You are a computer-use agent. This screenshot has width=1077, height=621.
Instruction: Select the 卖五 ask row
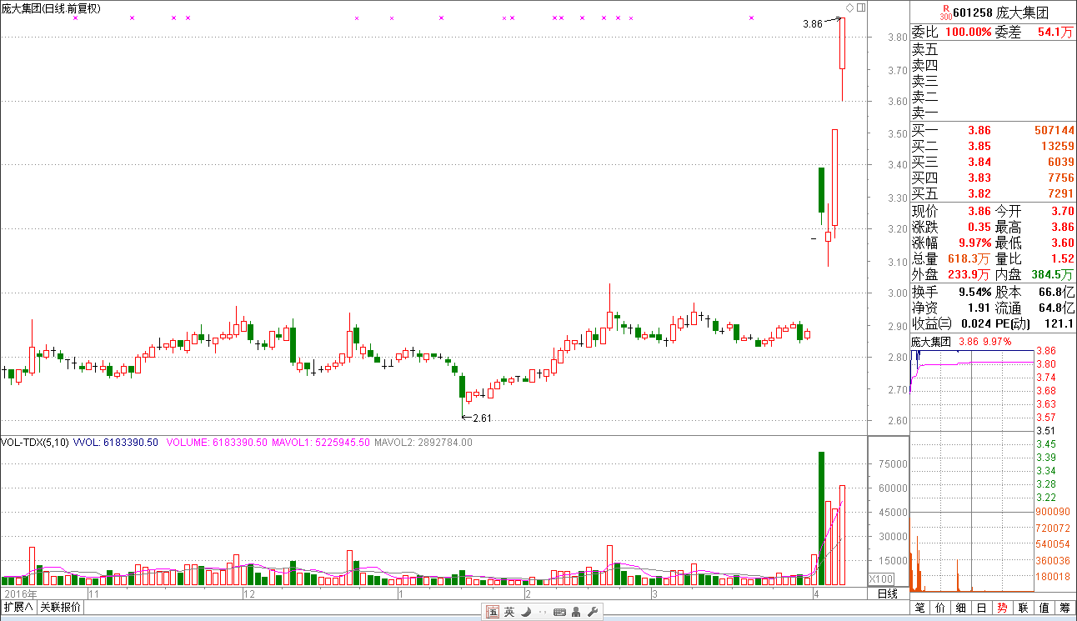click(x=993, y=49)
